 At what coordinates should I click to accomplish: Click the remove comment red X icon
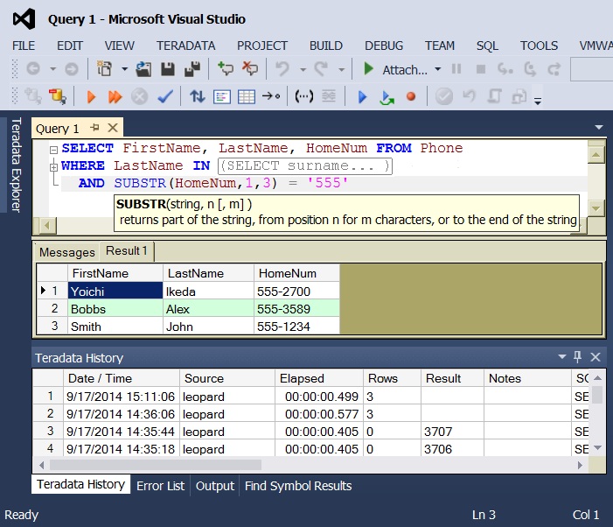[x=250, y=68]
